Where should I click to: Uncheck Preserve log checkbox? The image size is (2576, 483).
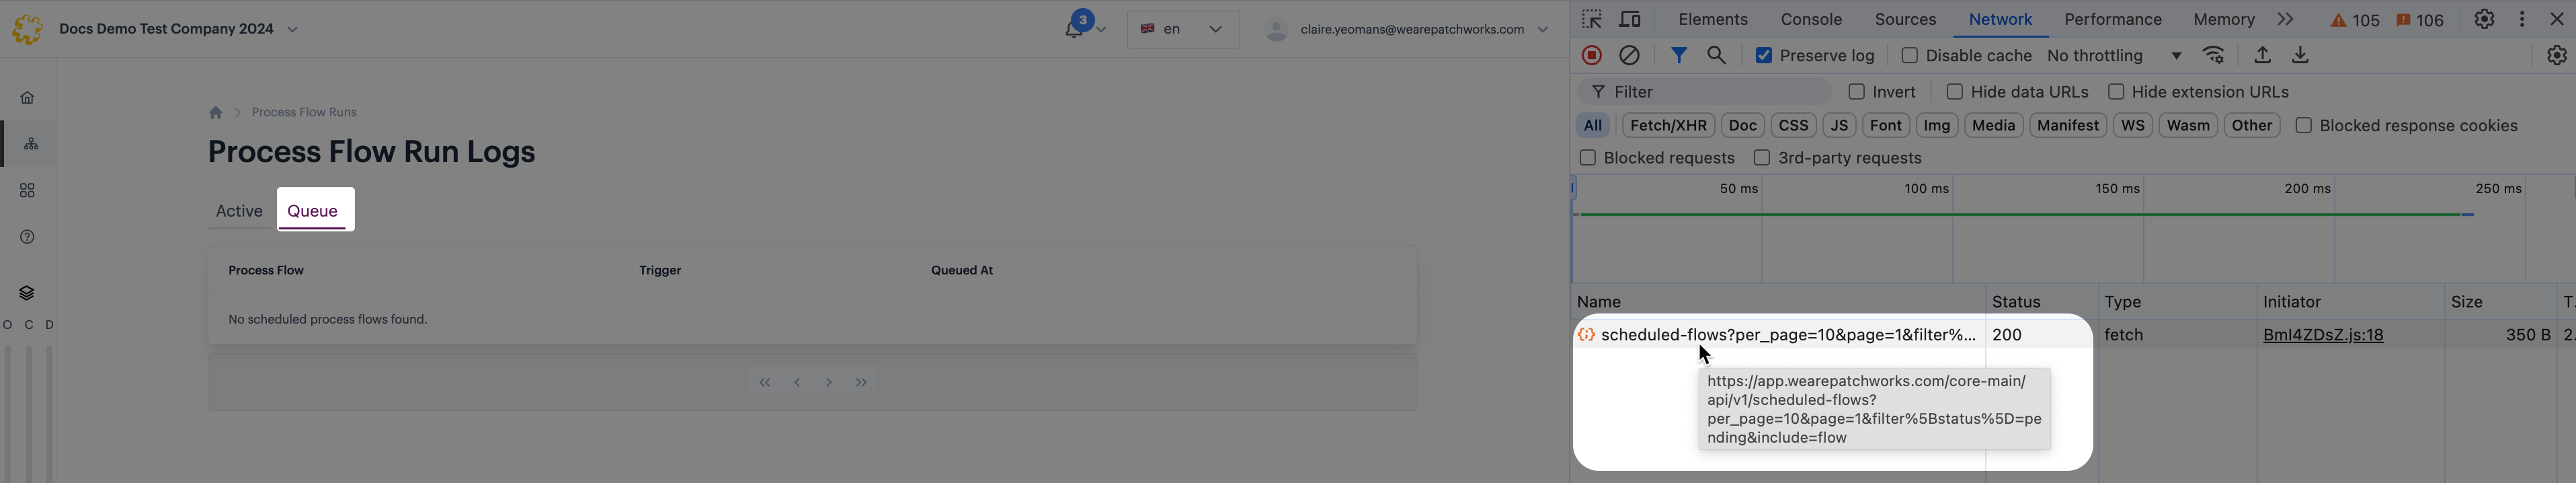[x=1764, y=56]
